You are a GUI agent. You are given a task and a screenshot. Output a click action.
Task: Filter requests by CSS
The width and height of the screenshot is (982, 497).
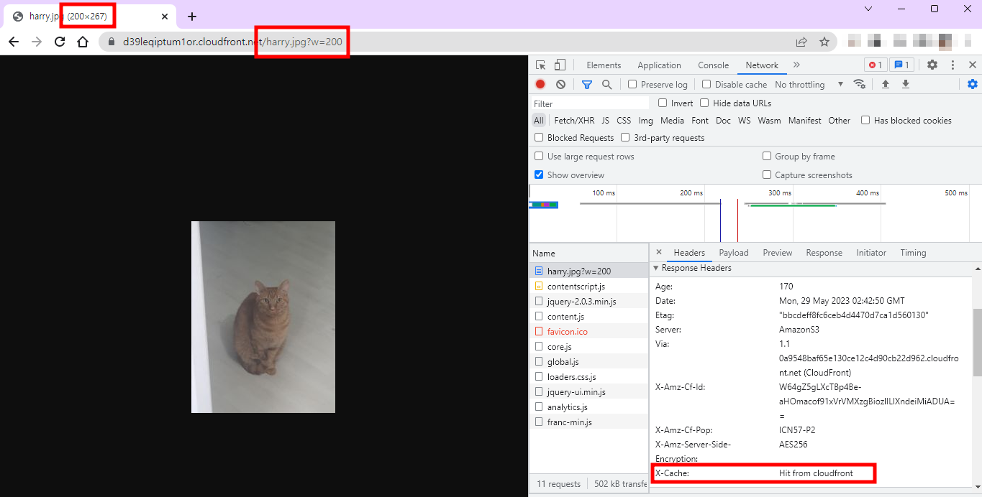pos(624,121)
